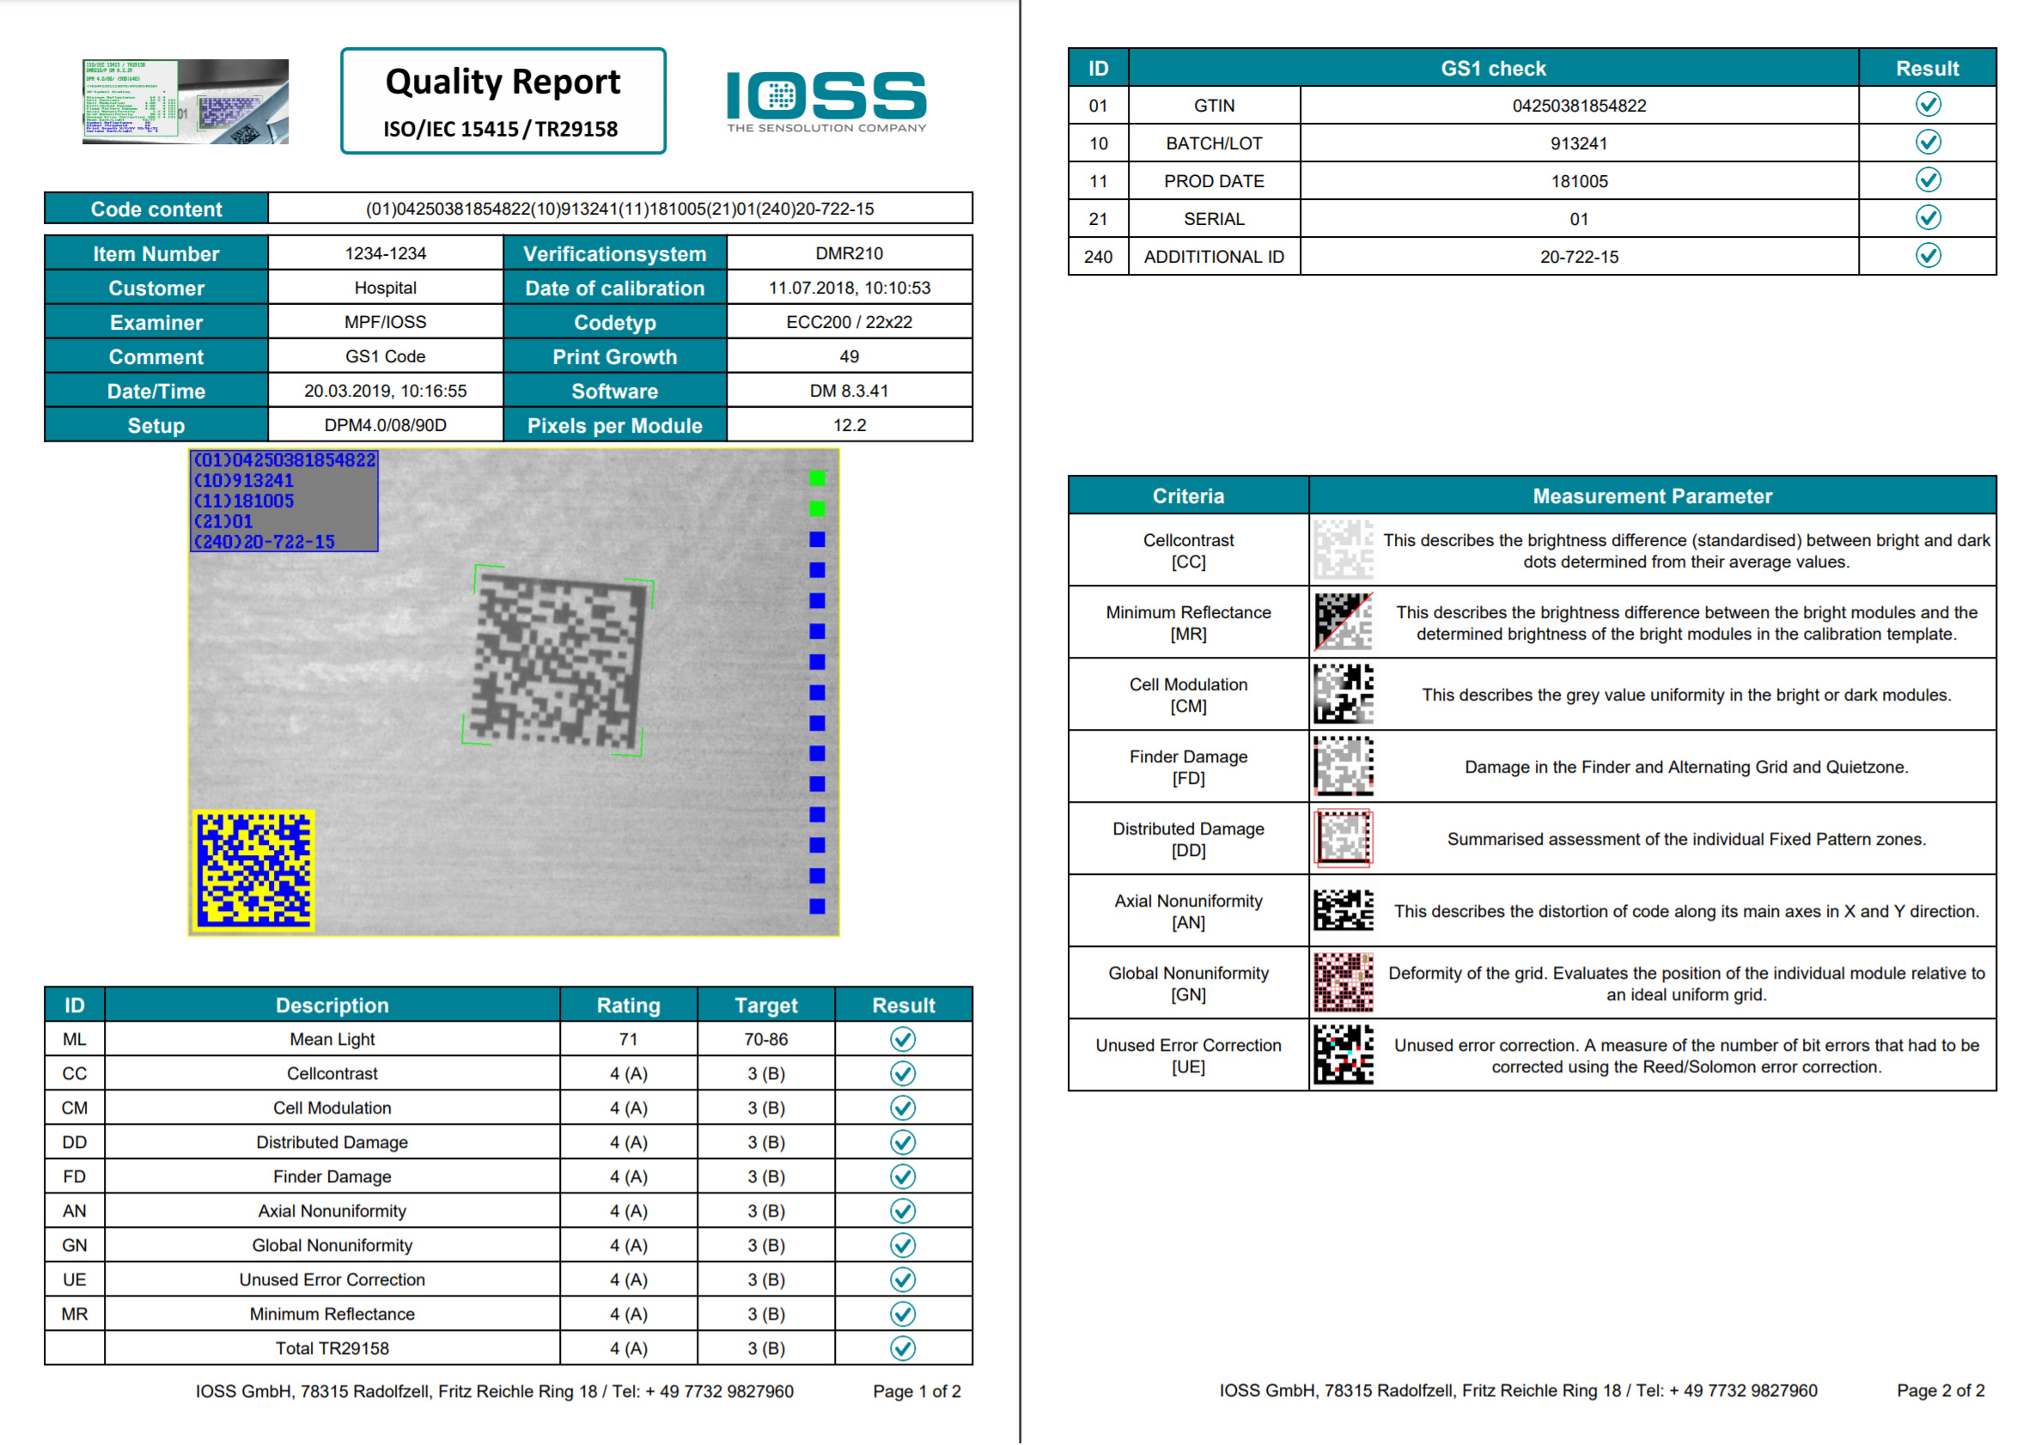The image size is (2041, 1445).
Task: Click the Axial Nonuniformity [AN] criteria thumbnail
Action: (x=1344, y=911)
